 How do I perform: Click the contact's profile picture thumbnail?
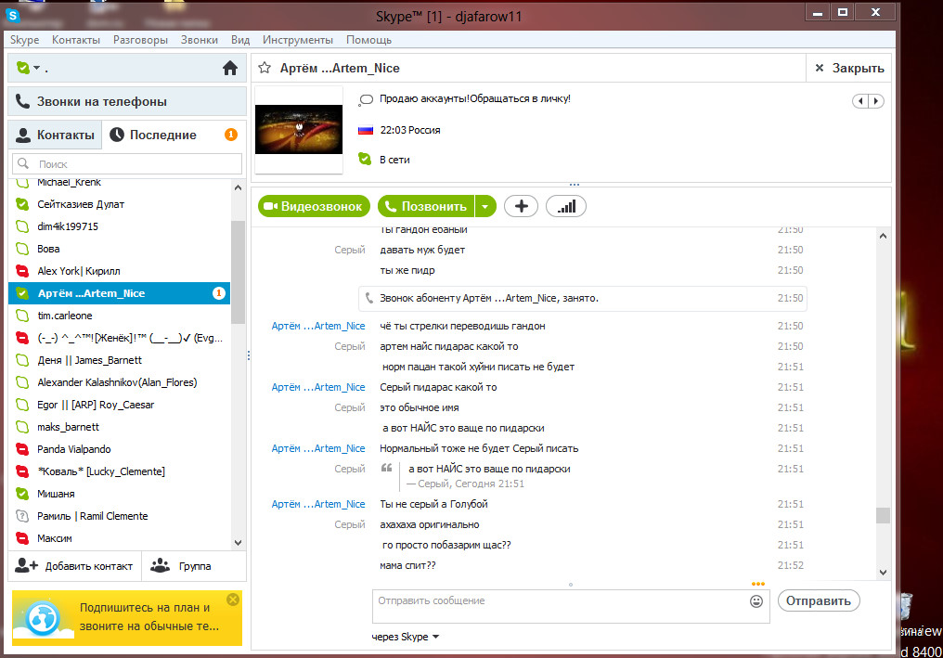click(298, 129)
